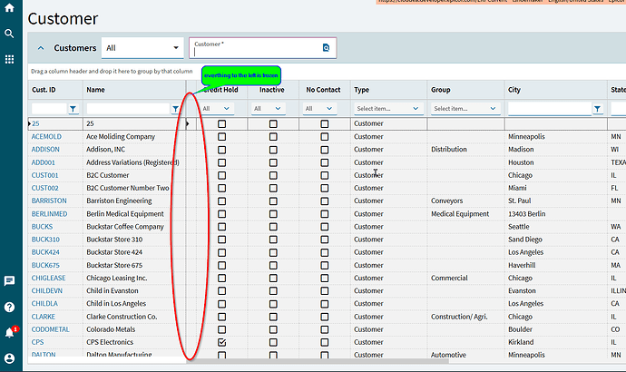
Task: Open the Type Select item dropdown
Action: click(388, 109)
